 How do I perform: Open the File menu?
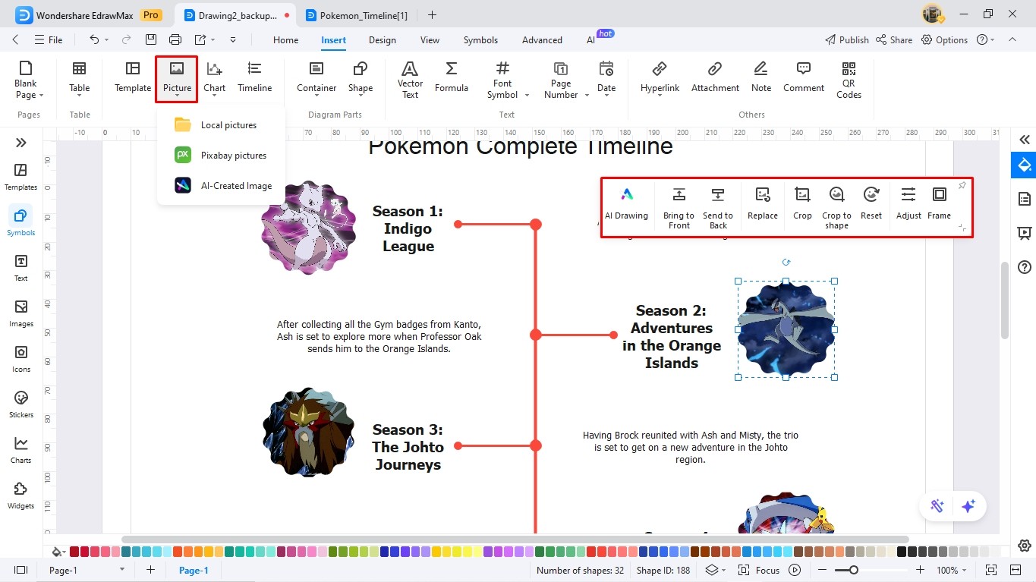coord(49,39)
